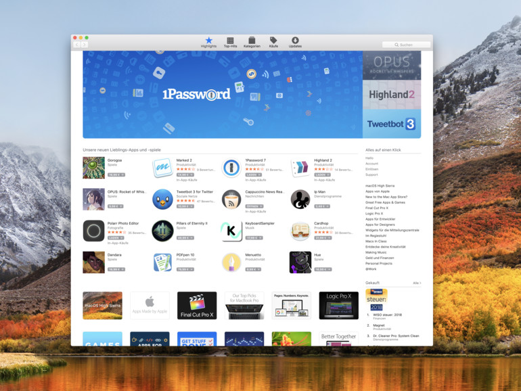Go to the Käufe tab
Image resolution: width=521 pixels, height=391 pixels.
[273, 43]
